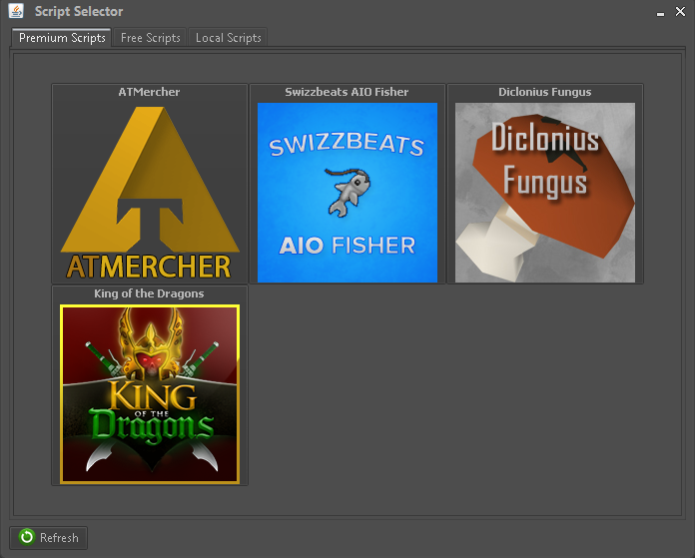Click the Java icon in the title bar
This screenshot has width=695, height=558.
[x=16, y=11]
